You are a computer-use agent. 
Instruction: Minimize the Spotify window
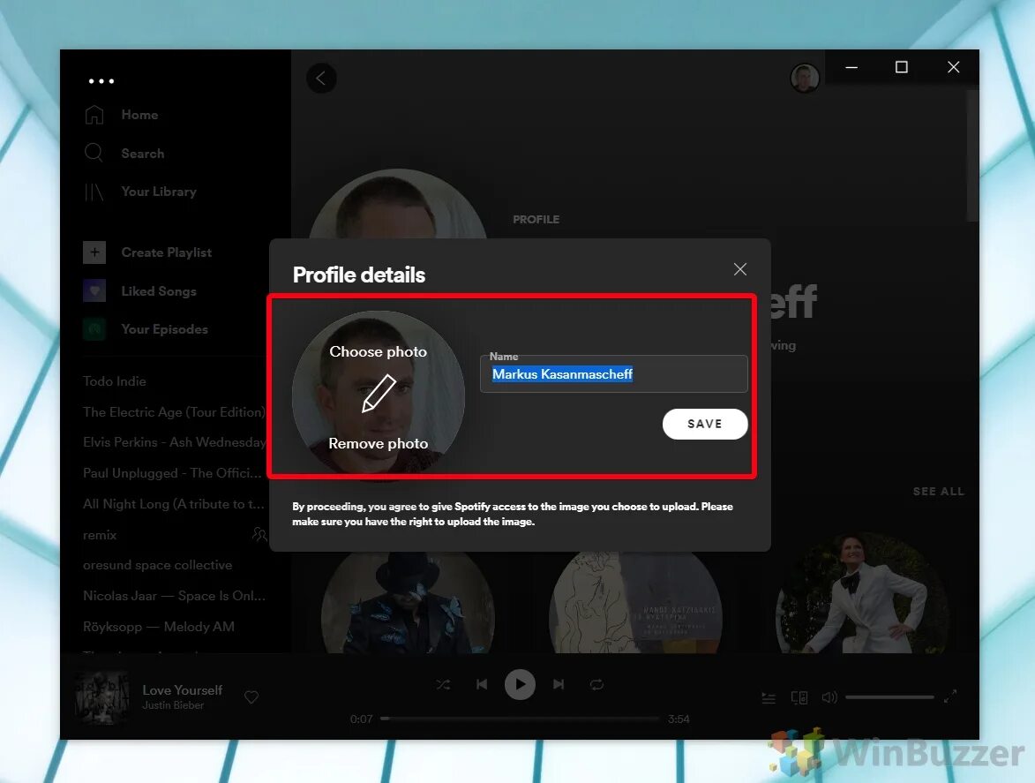(x=851, y=67)
